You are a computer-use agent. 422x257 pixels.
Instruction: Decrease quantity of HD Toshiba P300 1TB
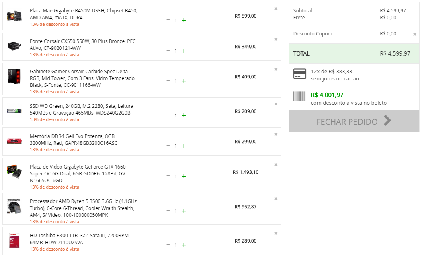(x=168, y=245)
